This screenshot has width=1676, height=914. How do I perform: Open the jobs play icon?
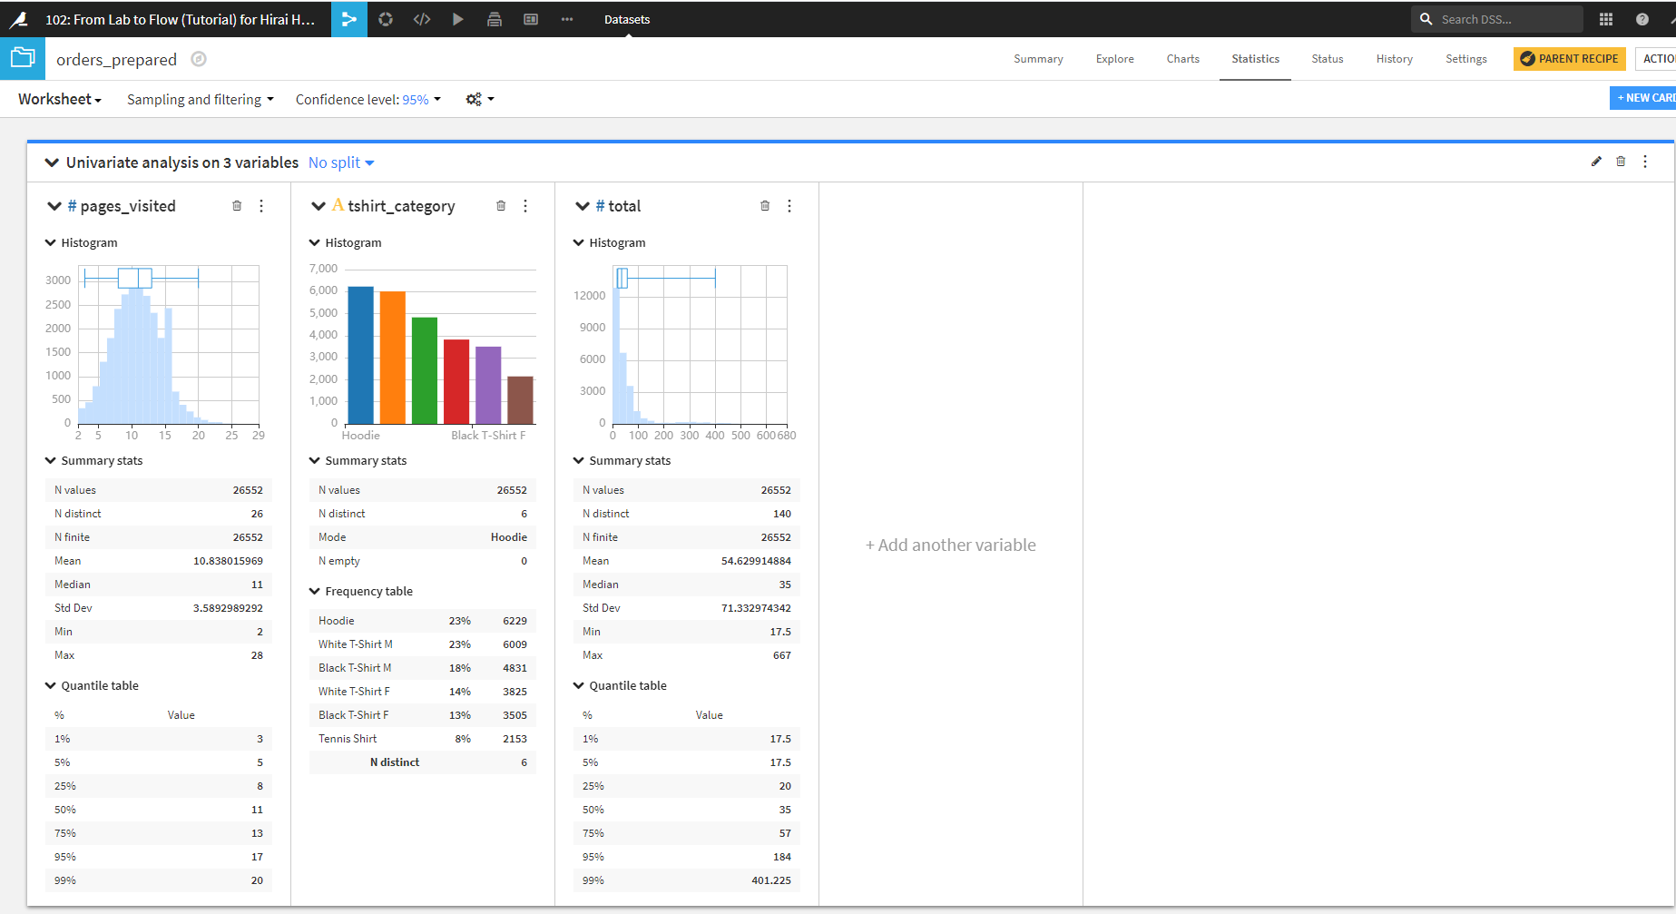coord(458,19)
